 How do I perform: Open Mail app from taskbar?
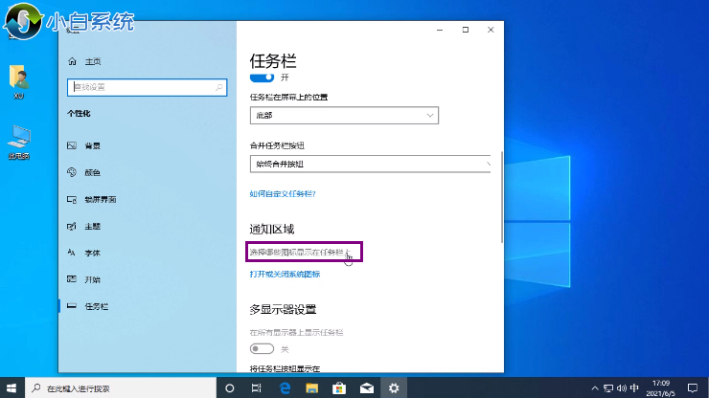point(367,388)
